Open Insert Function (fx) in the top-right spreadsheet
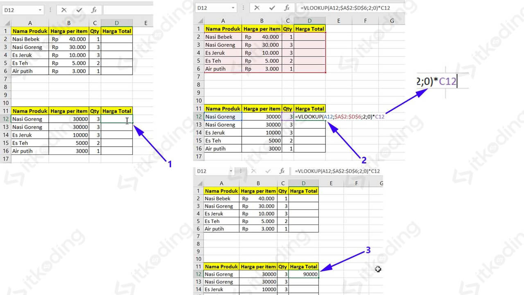Image resolution: width=524 pixels, height=295 pixels. coord(287,8)
